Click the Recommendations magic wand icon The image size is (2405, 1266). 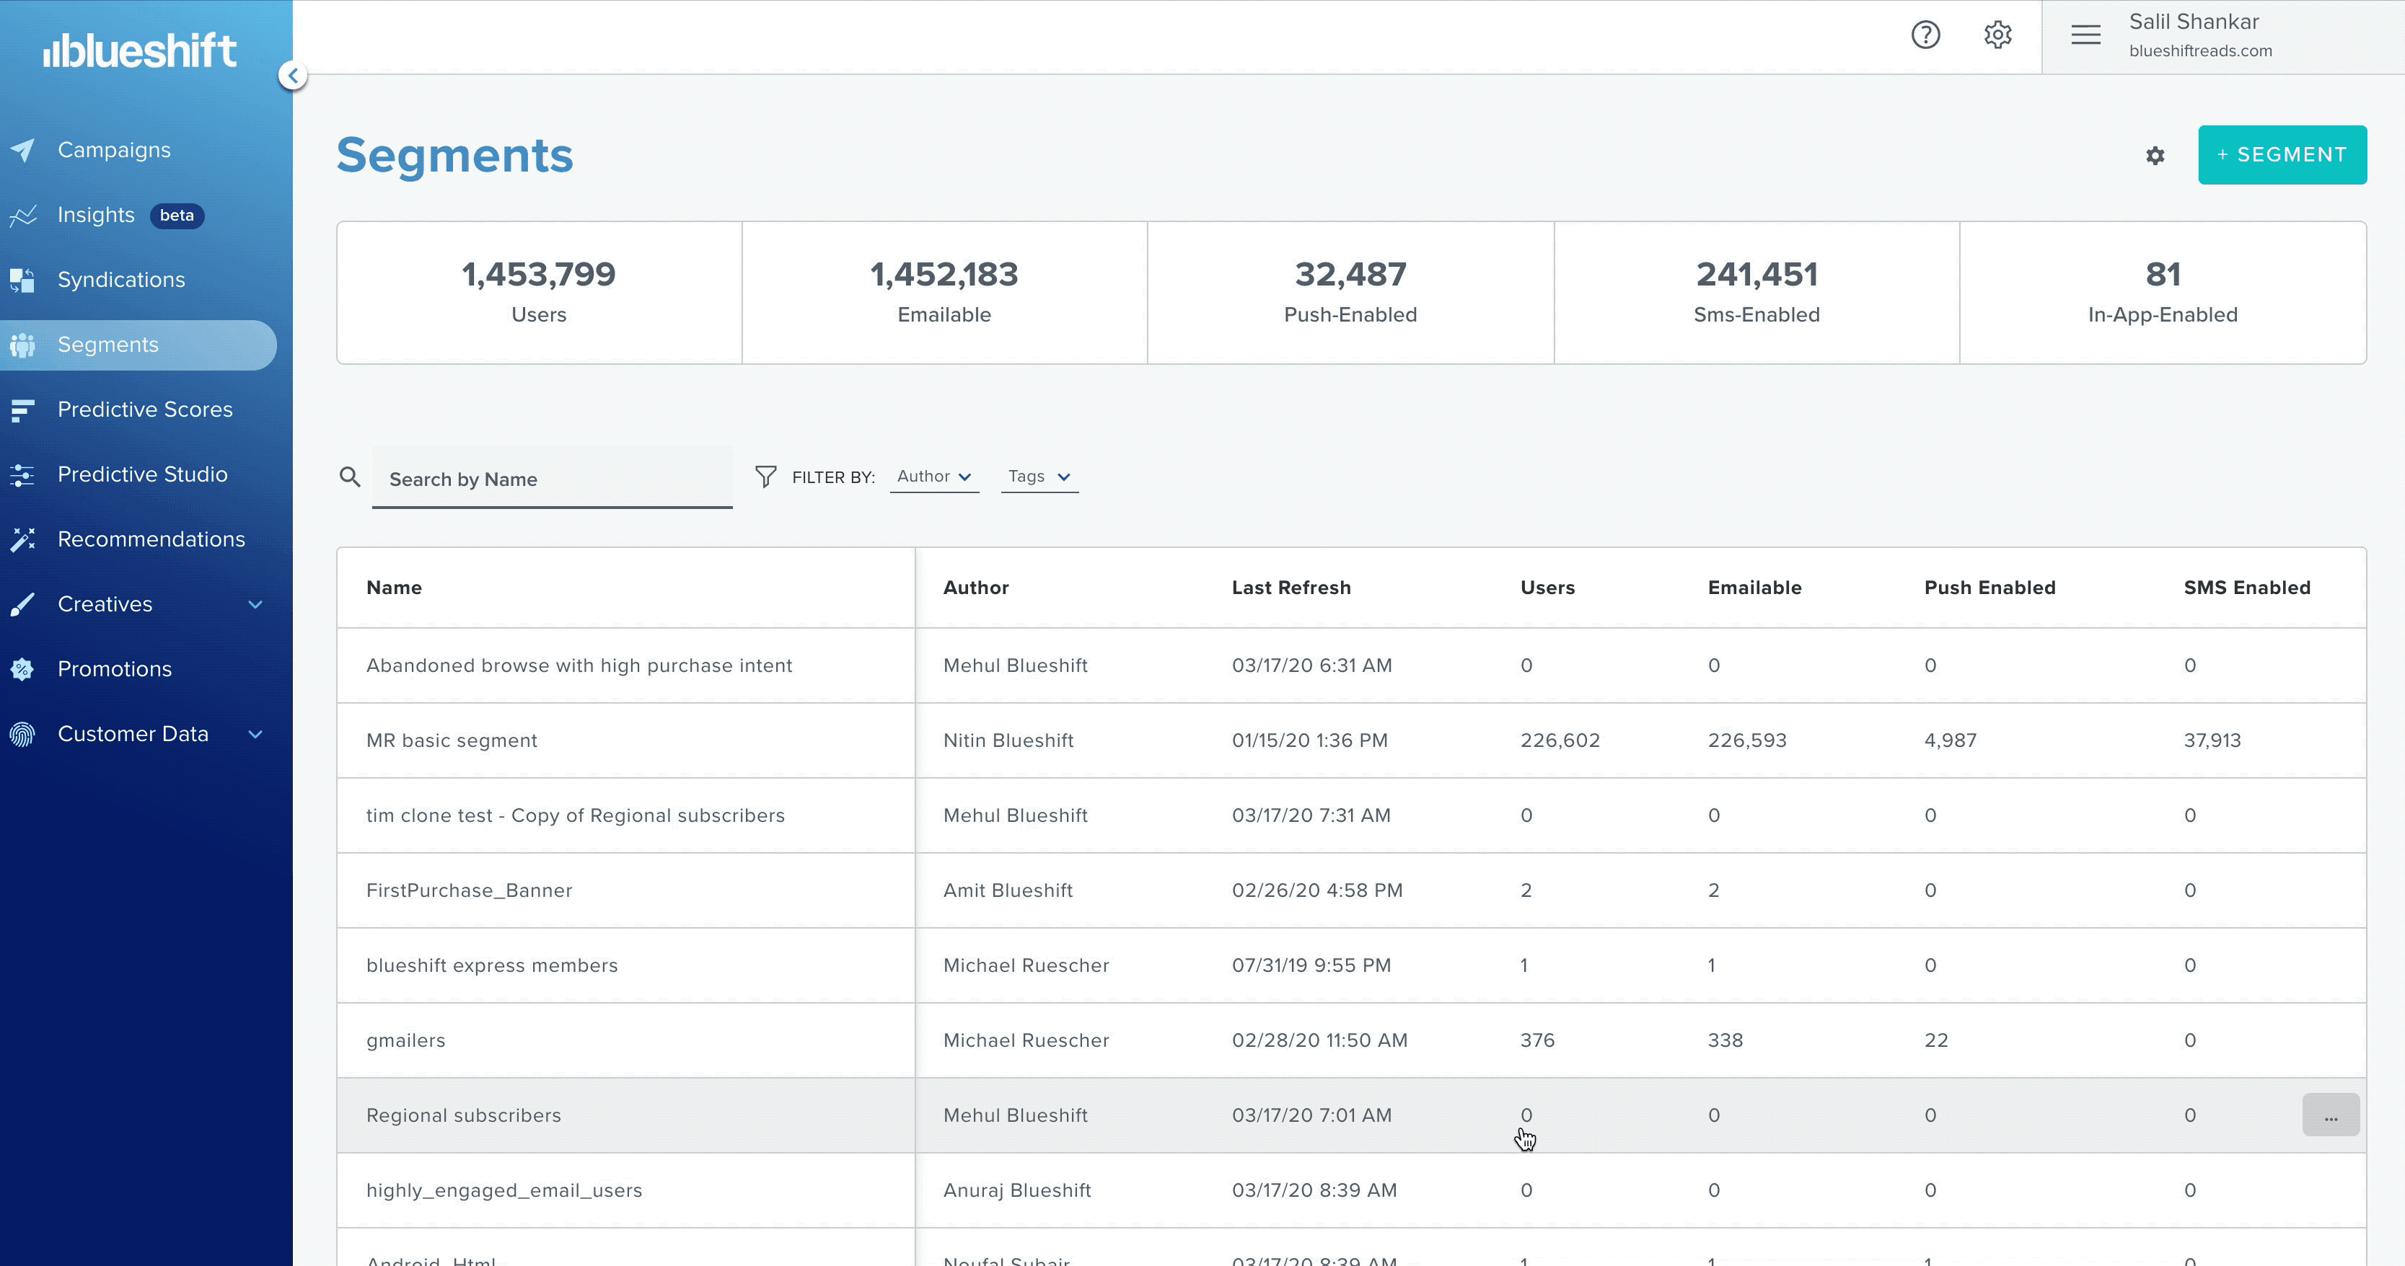coord(23,539)
